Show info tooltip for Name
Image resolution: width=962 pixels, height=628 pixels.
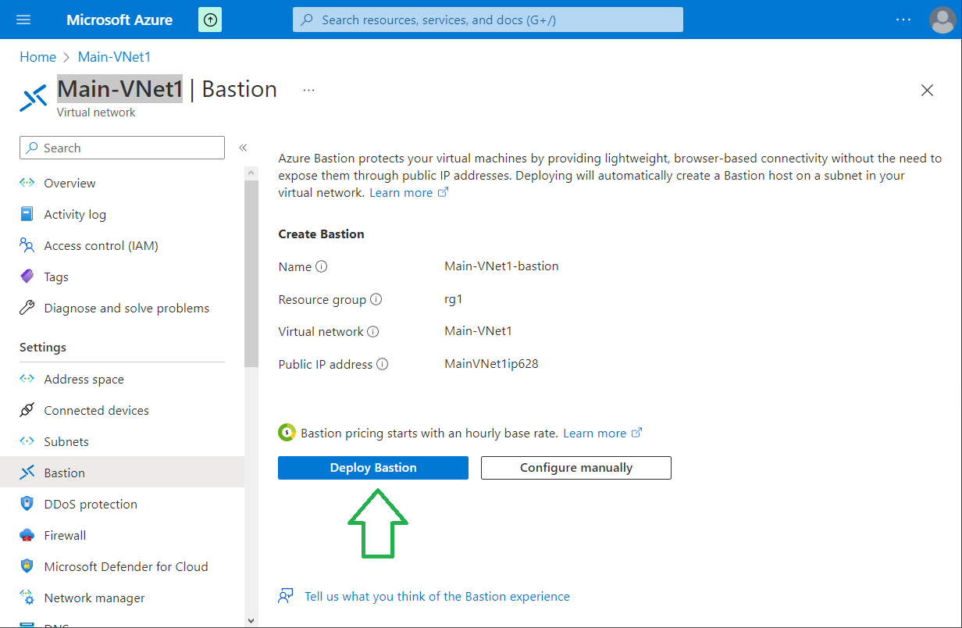(321, 266)
